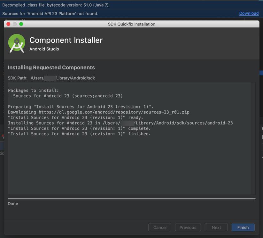The width and height of the screenshot is (263, 238).
Task: Click the "Sources for 'Android API 23 Platform' not found." message
Action: tap(50, 14)
